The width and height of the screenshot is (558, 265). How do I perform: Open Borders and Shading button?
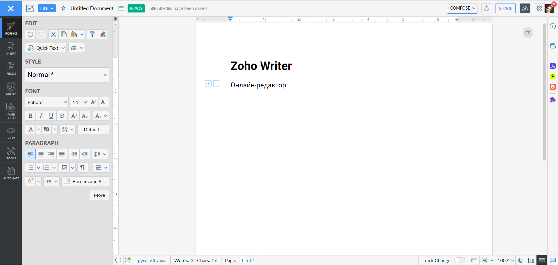[x=85, y=181]
